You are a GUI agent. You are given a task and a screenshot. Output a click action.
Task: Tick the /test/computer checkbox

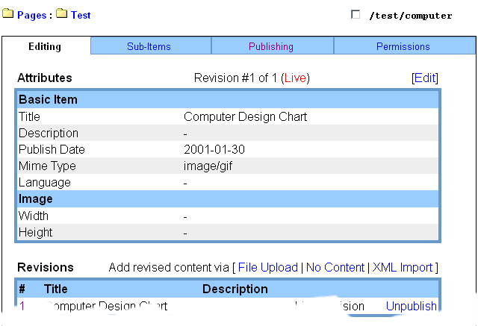pos(356,14)
